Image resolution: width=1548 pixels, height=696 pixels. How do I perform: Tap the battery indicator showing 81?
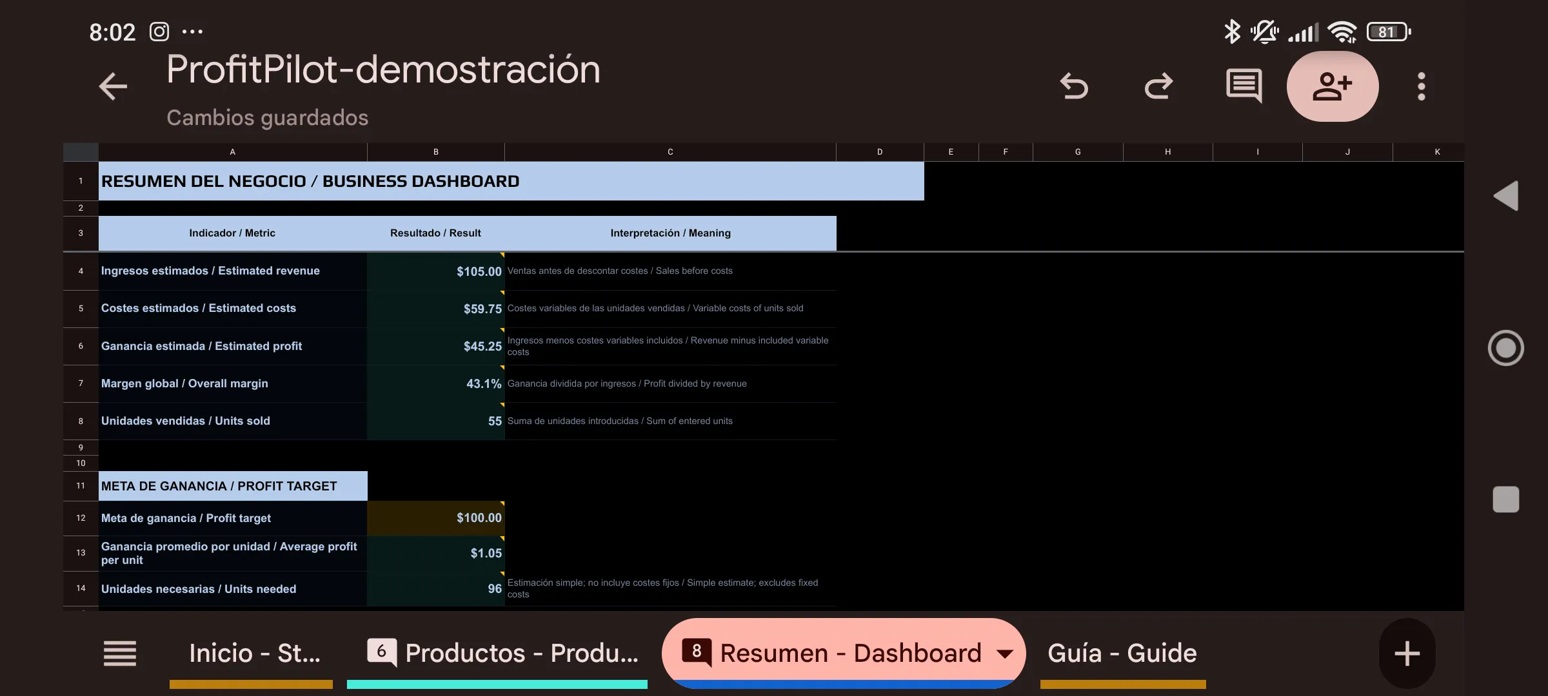[1389, 32]
